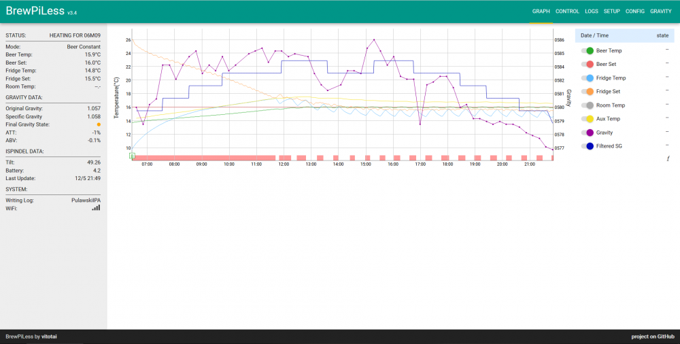Click the WiFi signal strength icon
The height and width of the screenshot is (344, 680).
[96, 208]
